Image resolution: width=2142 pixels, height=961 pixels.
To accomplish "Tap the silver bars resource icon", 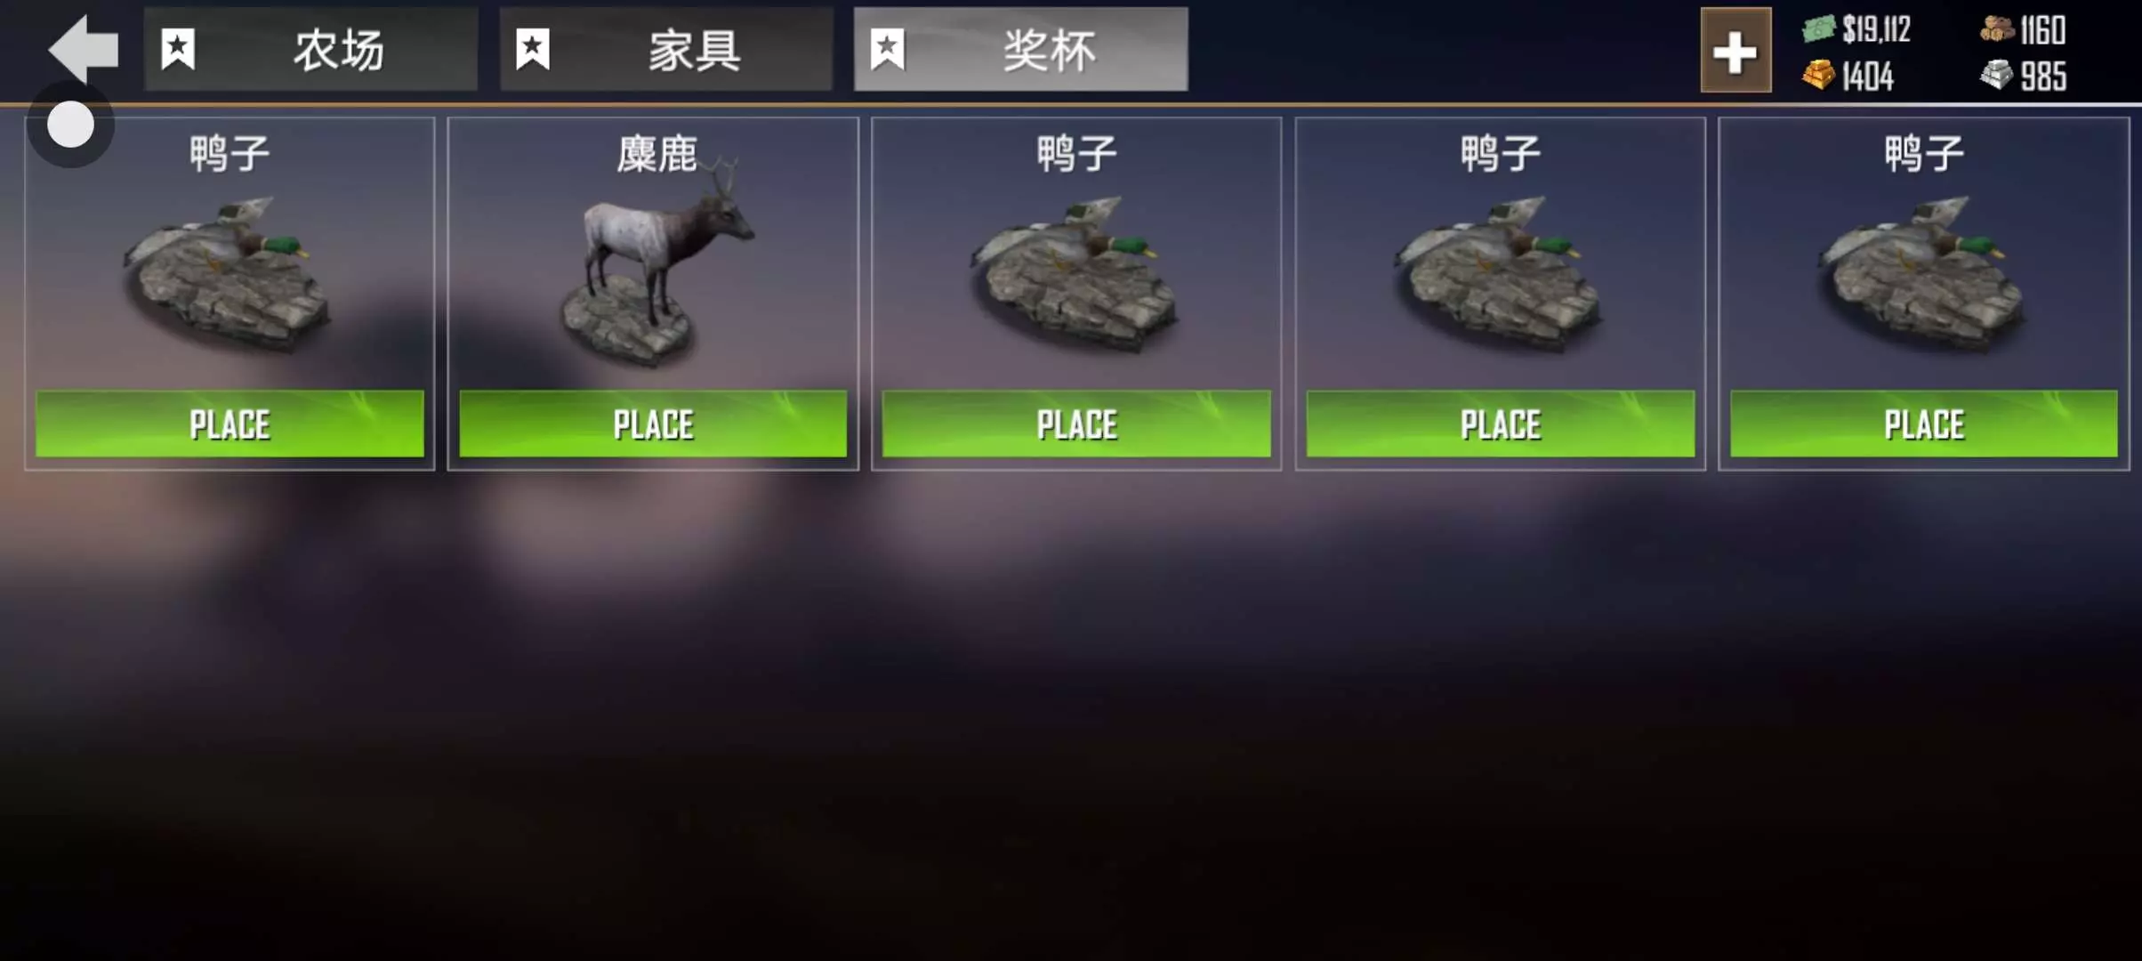I will pos(1997,75).
